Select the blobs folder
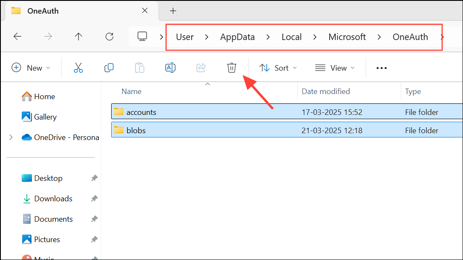The image size is (463, 260). (287, 130)
